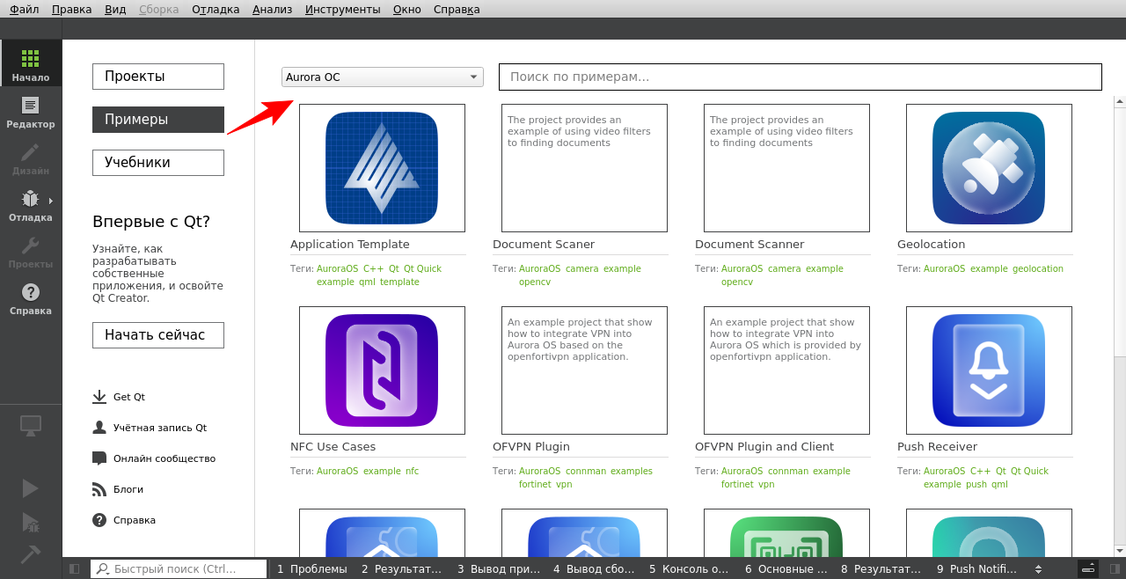Open the Начало (Welcome) mode
Screen dimensions: 1126x579
click(31, 64)
